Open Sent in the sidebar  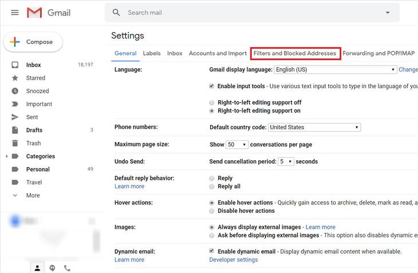pos(32,117)
